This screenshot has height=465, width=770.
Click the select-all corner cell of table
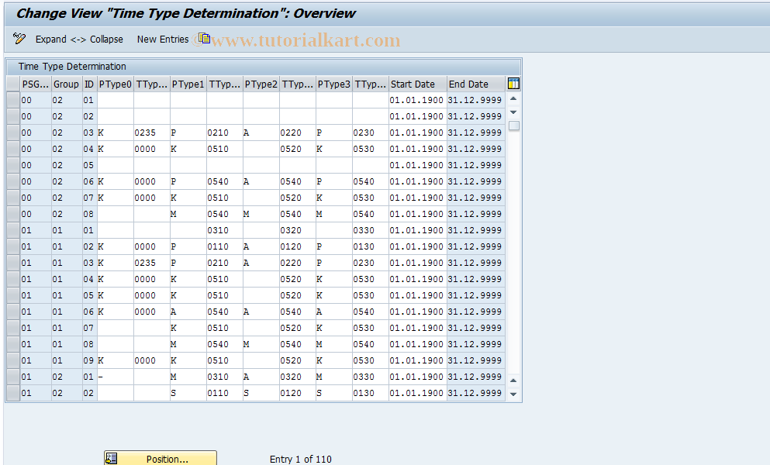[x=13, y=84]
